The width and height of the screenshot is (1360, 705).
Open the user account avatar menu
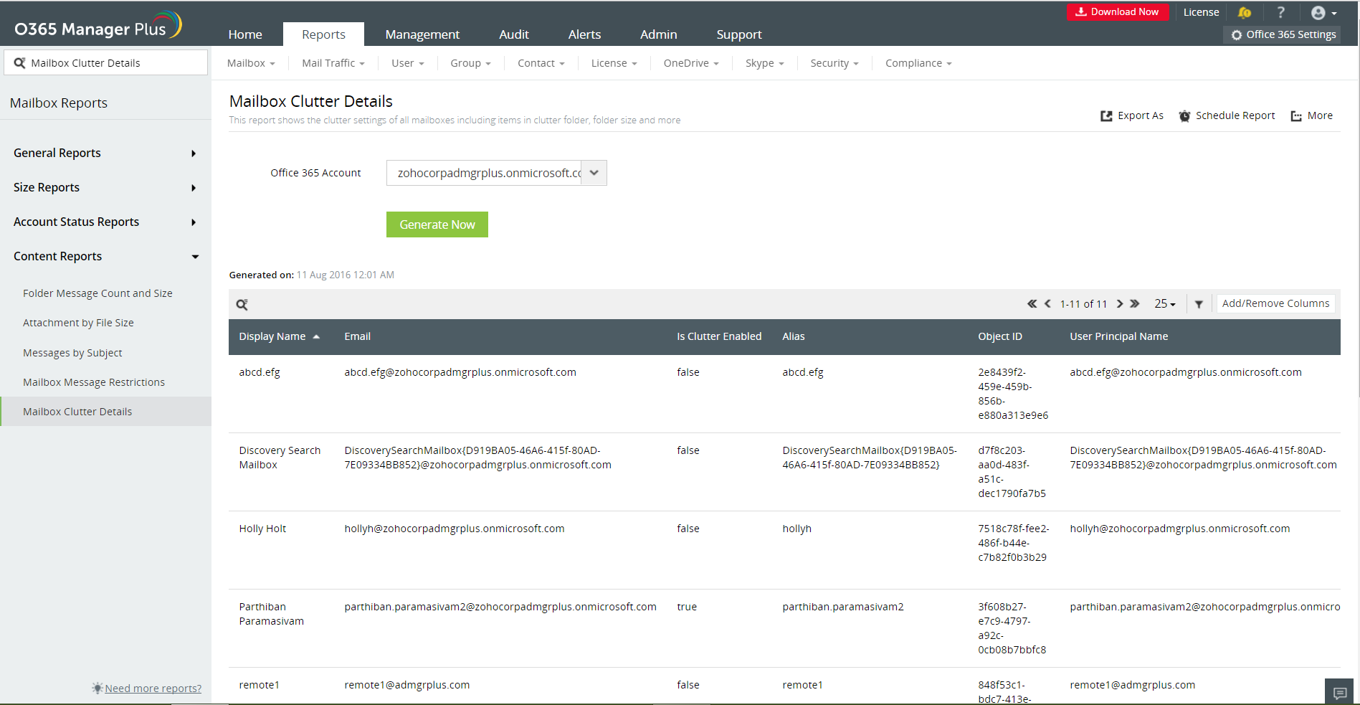pos(1323,13)
